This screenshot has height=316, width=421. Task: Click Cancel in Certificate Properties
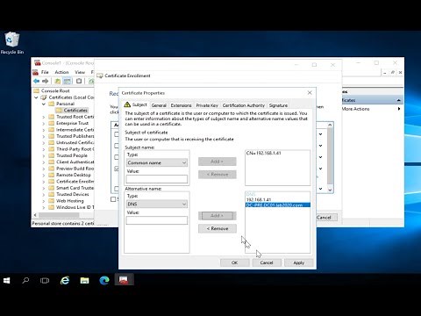point(267,262)
